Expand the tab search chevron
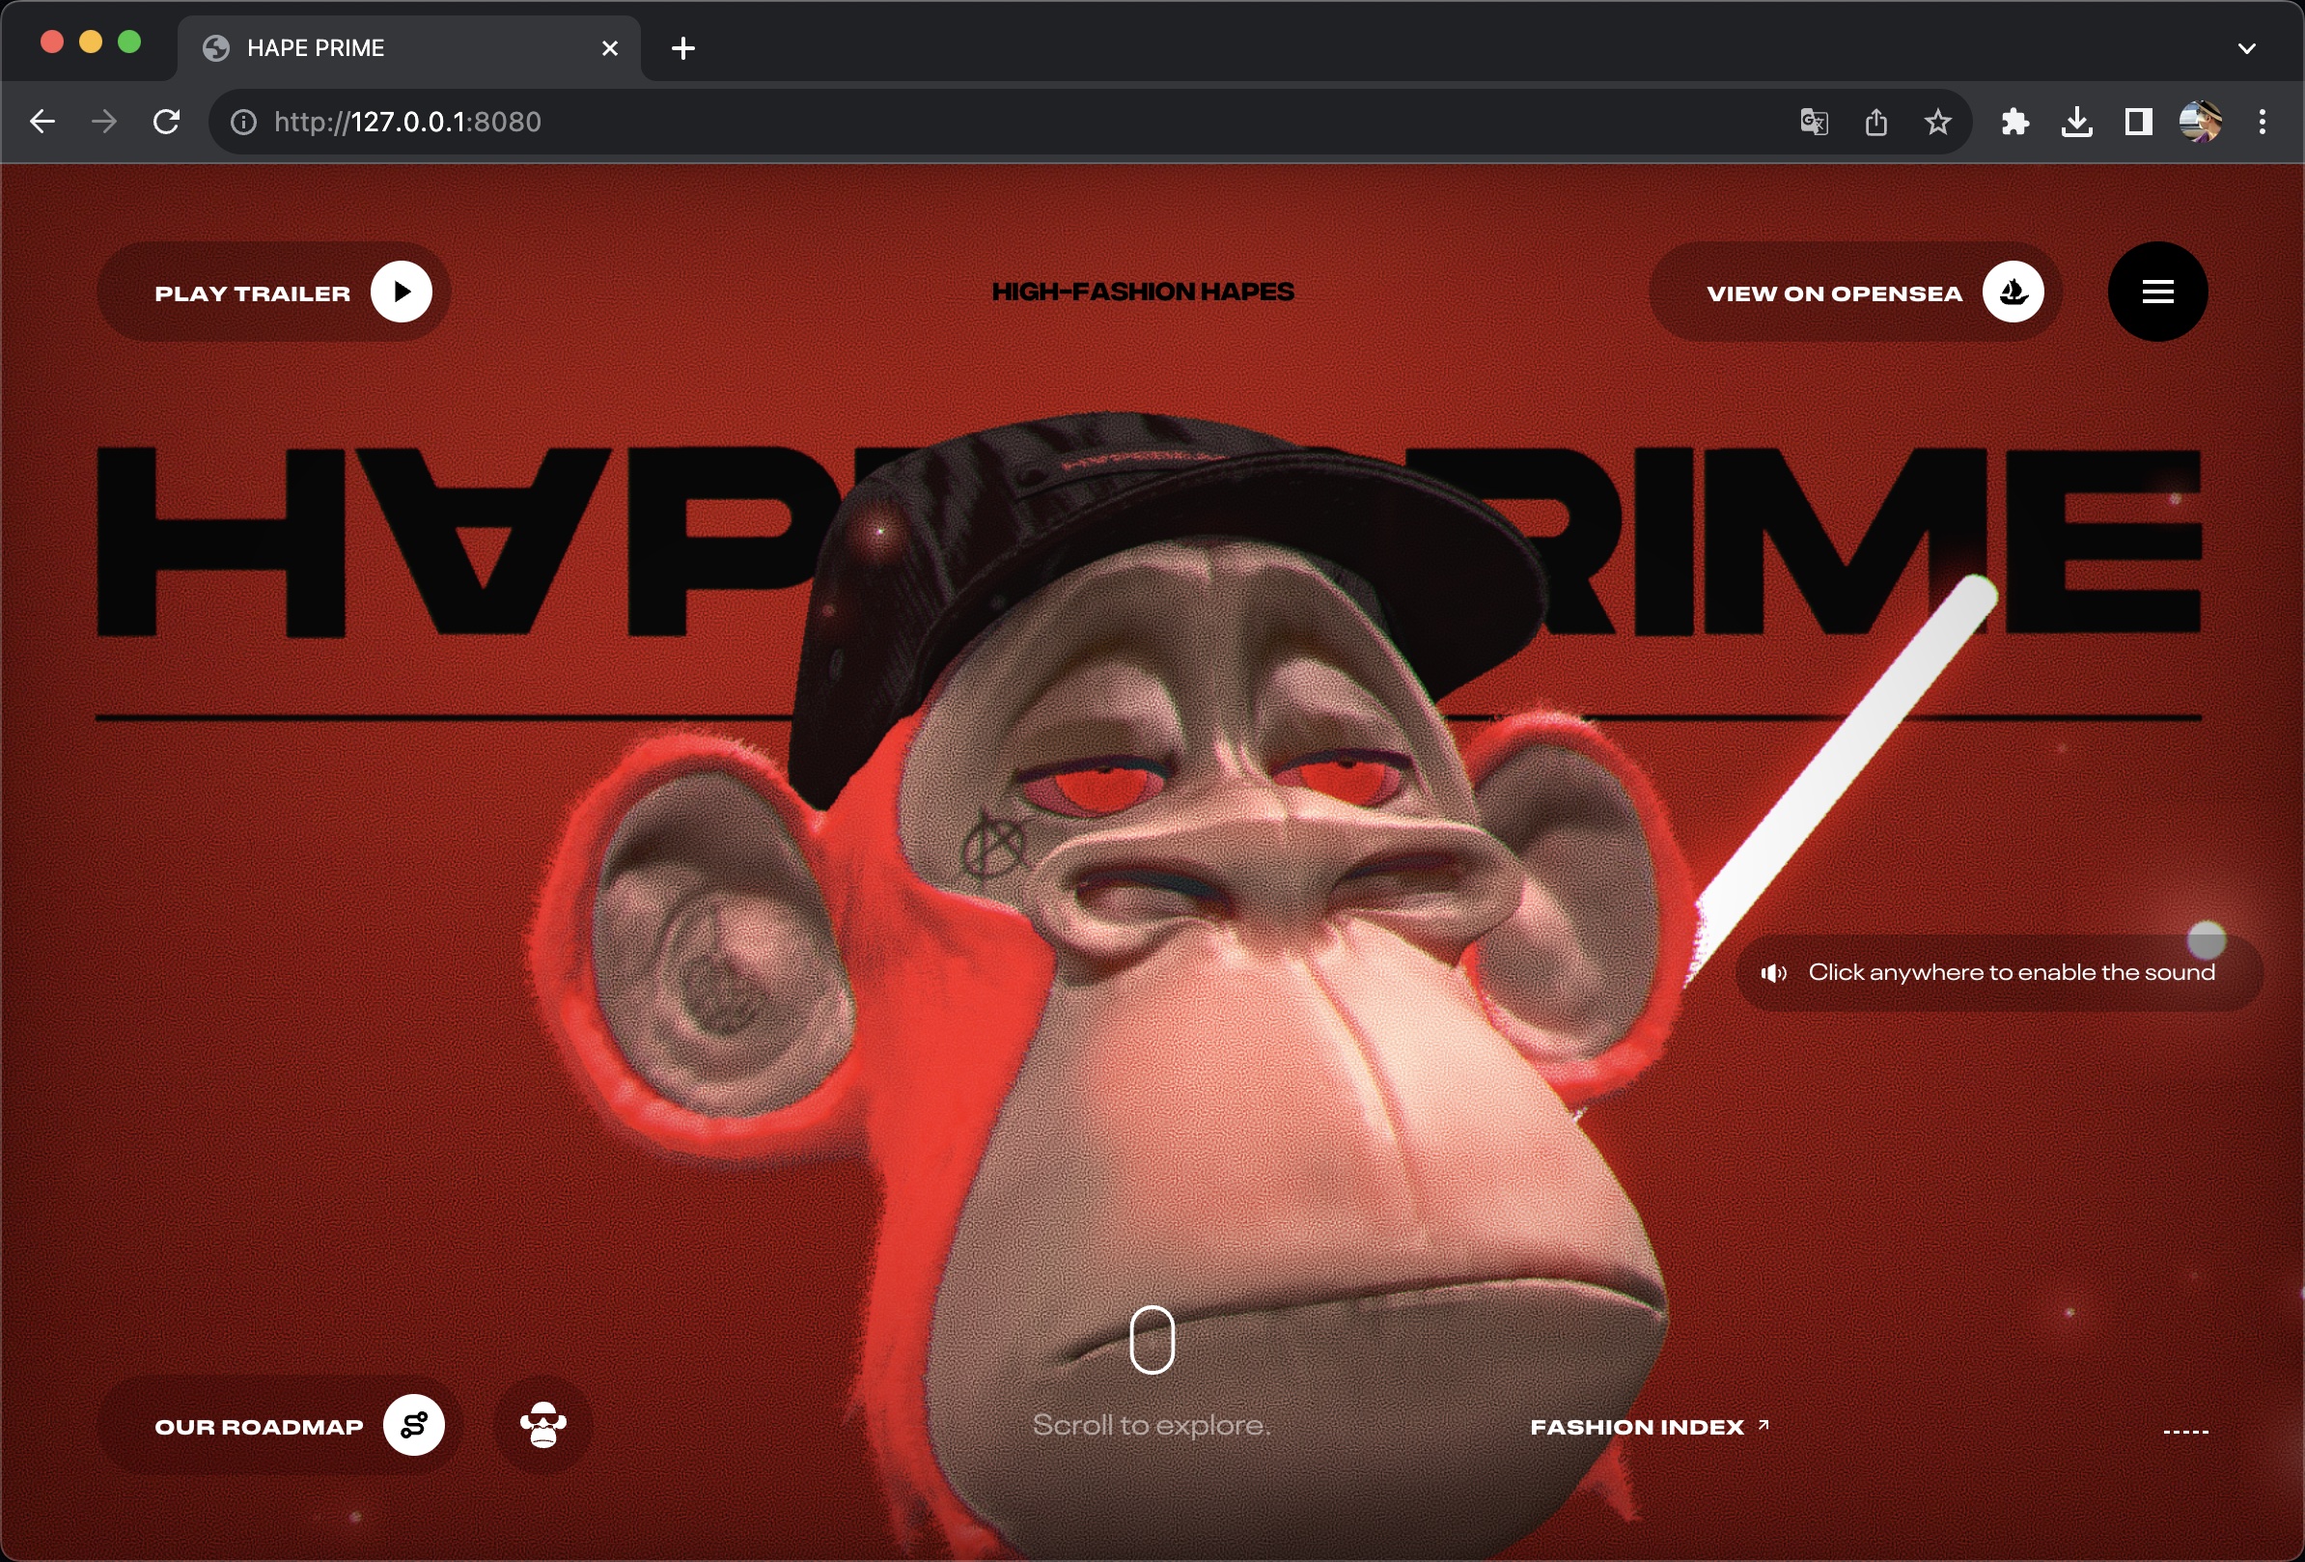 2246,47
